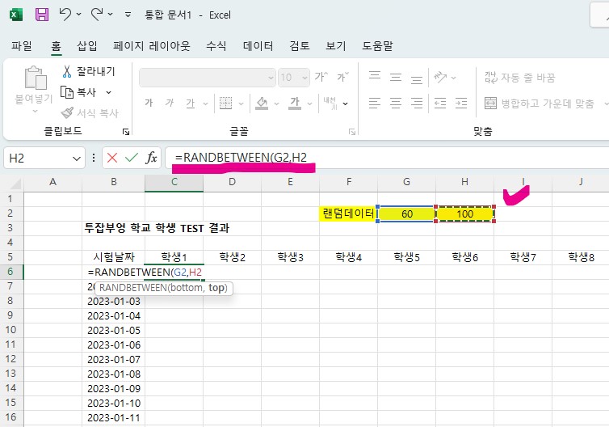Click the red X cancel formula icon

tap(112, 158)
